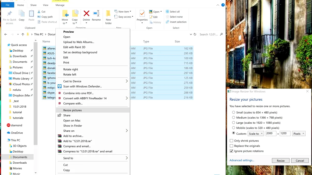312x175 pixels.
Task: Open the Pixels unit dropdown
Action: [x=299, y=133]
